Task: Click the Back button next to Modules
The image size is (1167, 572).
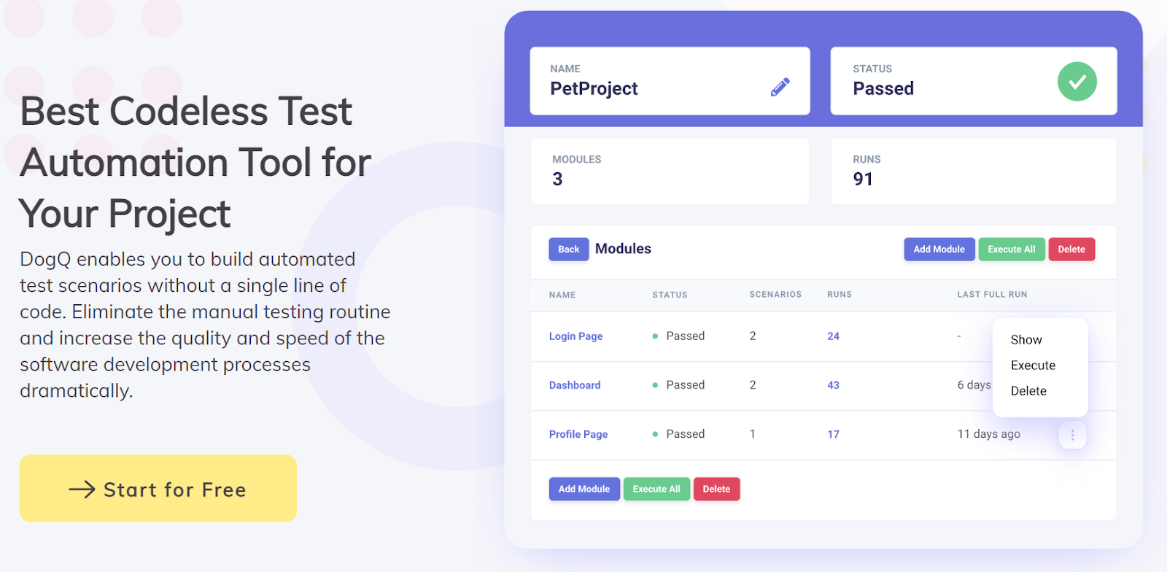Action: (x=569, y=249)
